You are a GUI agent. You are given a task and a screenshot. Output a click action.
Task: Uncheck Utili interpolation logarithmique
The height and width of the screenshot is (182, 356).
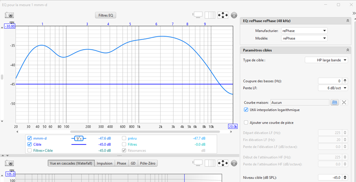[246, 110]
